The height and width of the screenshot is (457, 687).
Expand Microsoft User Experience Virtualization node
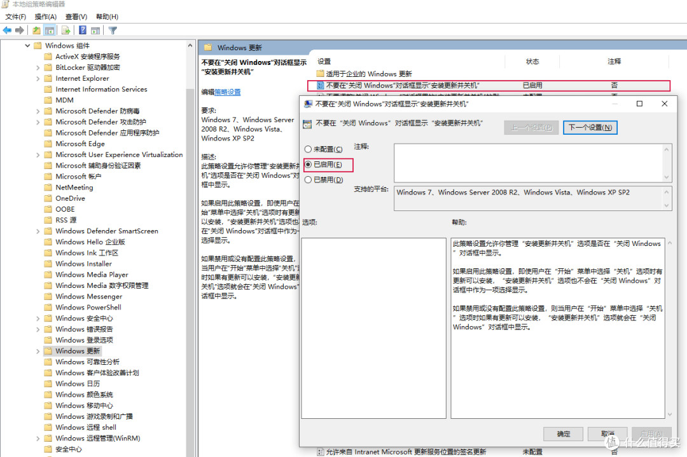(38, 154)
